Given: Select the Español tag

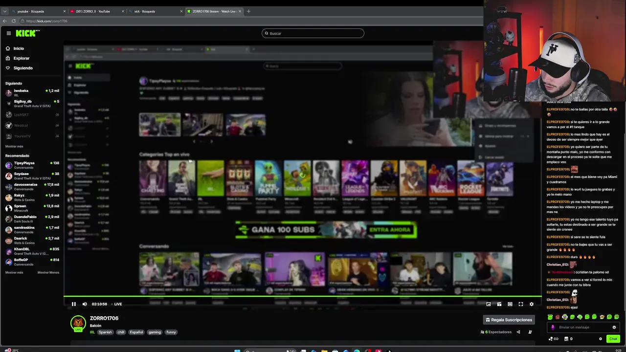Looking at the screenshot, I should pyautogui.click(x=136, y=332).
